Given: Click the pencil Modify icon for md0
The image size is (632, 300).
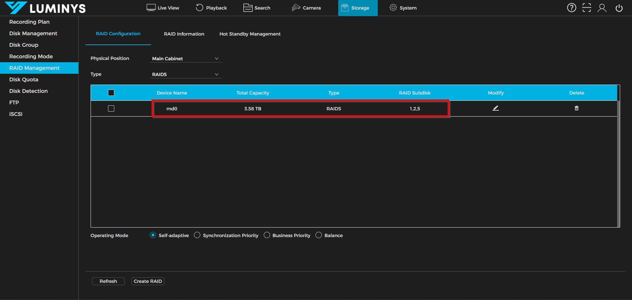Looking at the screenshot, I should click(x=495, y=108).
